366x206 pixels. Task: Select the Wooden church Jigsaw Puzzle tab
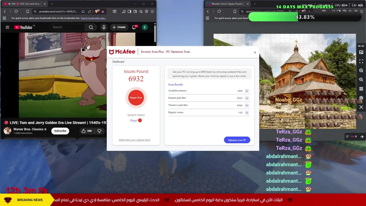click(227, 4)
